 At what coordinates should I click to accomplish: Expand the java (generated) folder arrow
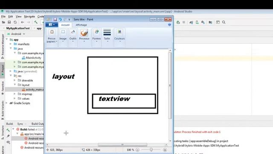click(x=11, y=71)
